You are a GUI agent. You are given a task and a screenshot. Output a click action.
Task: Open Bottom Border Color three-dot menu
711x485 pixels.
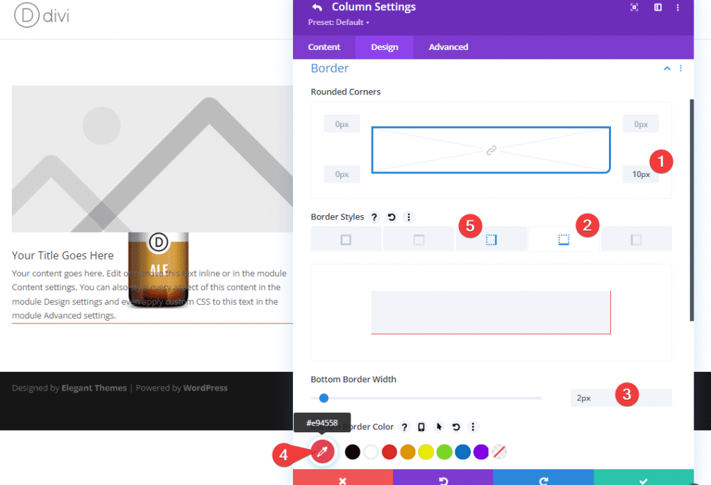[473, 427]
